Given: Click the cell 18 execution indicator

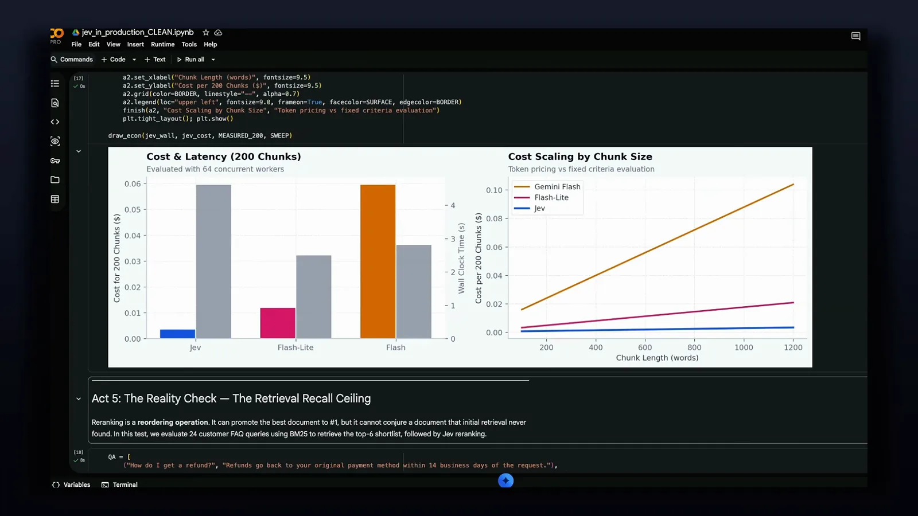Looking at the screenshot, I should pyautogui.click(x=79, y=456).
